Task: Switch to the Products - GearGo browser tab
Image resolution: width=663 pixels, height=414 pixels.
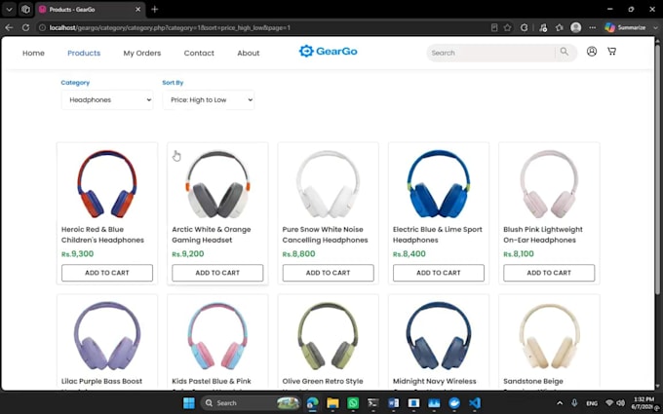Action: point(90,10)
